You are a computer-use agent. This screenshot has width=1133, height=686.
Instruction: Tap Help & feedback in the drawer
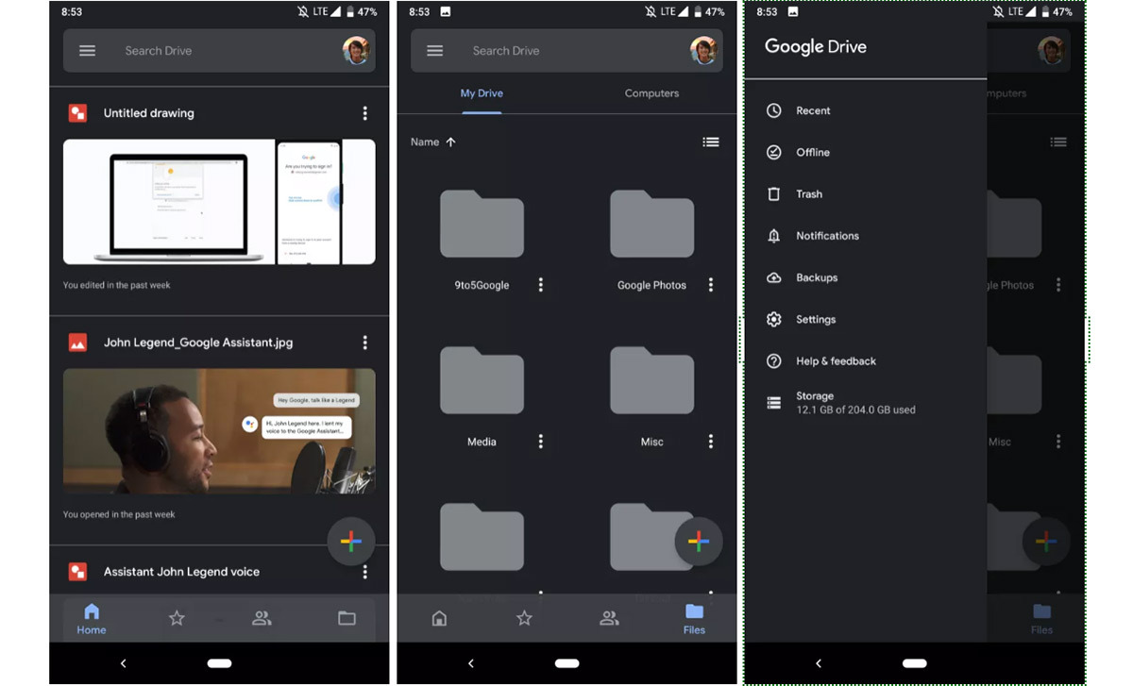[x=835, y=361]
